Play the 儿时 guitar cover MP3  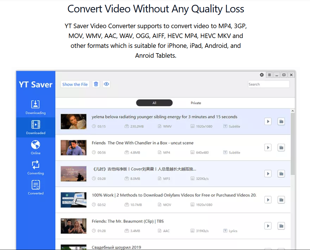click(x=268, y=174)
